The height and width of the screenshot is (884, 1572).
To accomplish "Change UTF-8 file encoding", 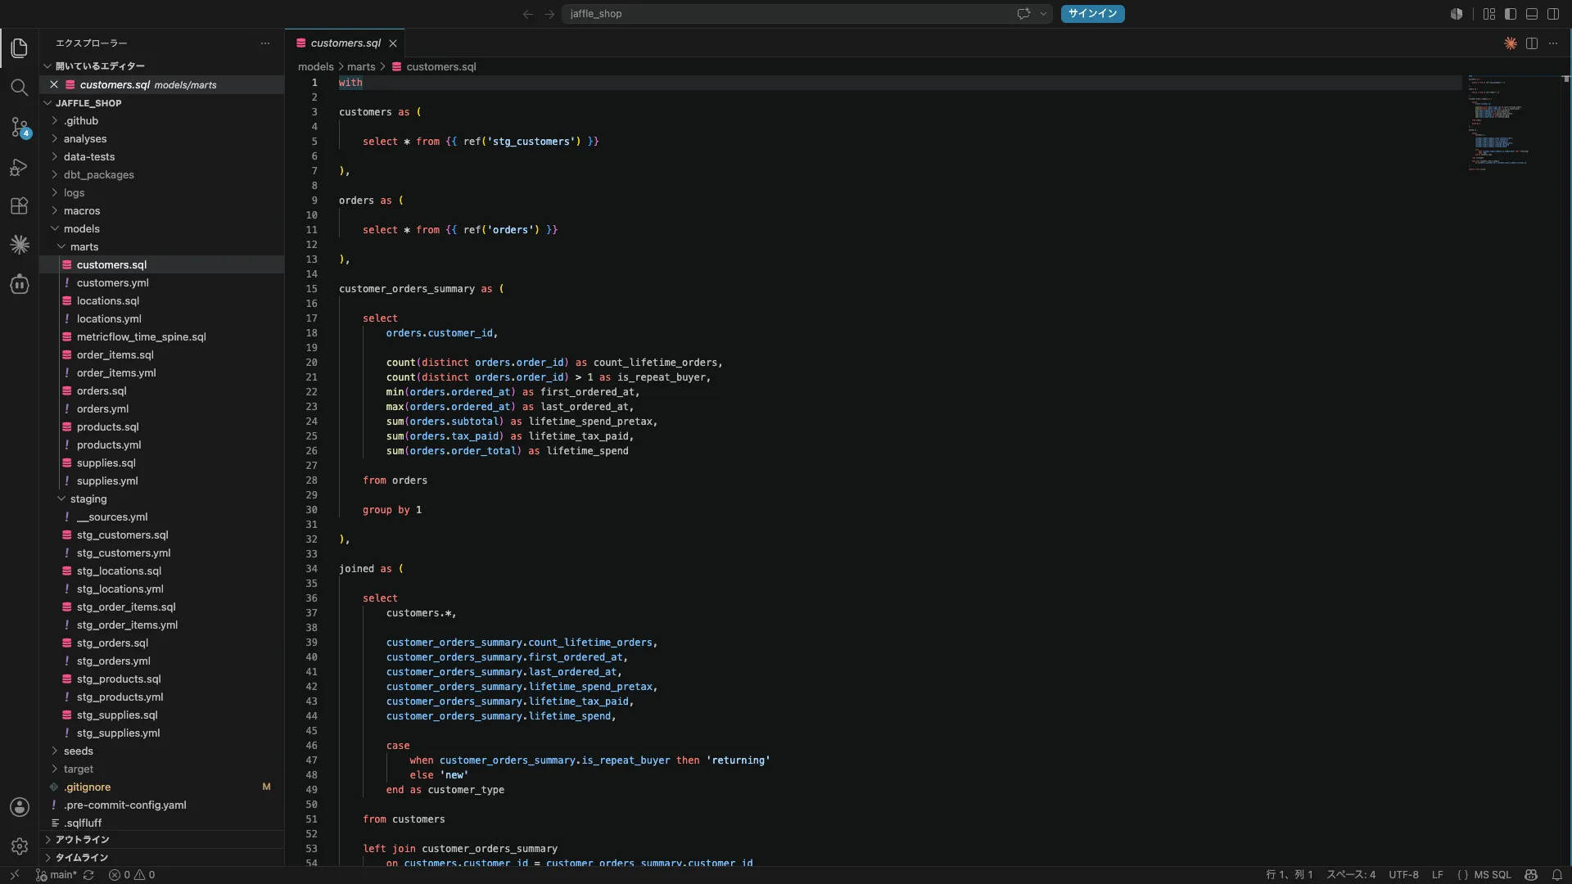I will coord(1403,875).
